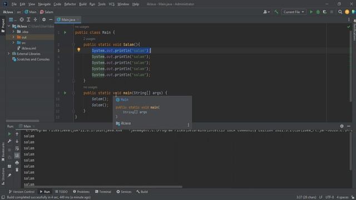Screen dimensions: 356x200
Task: Open Version Control tool window
Action: coord(22,192)
